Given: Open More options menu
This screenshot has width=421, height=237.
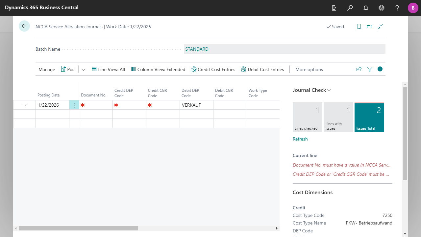Looking at the screenshot, I should click(309, 69).
